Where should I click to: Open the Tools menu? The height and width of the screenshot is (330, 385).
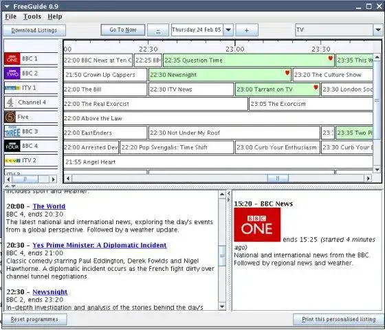(32, 16)
